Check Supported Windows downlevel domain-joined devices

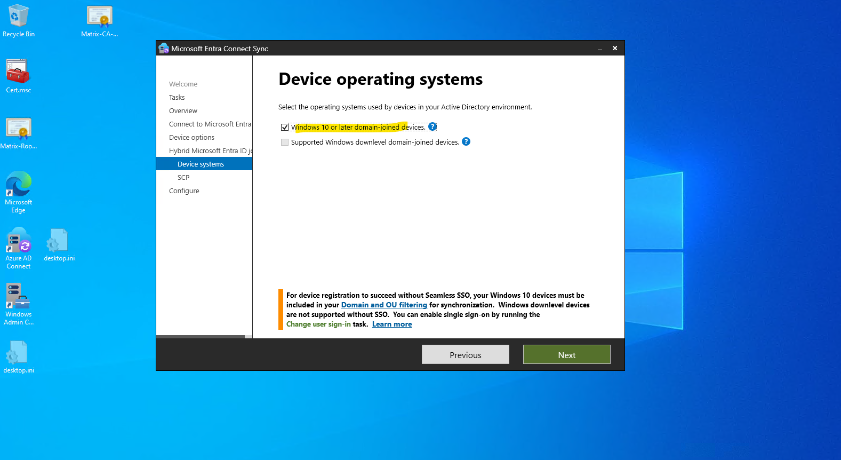285,142
